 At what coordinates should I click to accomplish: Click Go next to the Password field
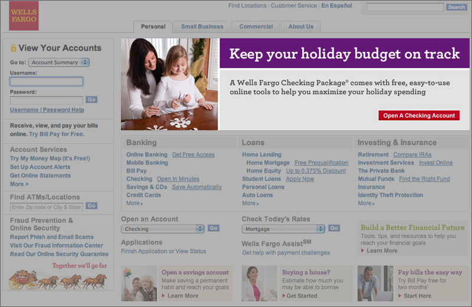[x=91, y=100]
